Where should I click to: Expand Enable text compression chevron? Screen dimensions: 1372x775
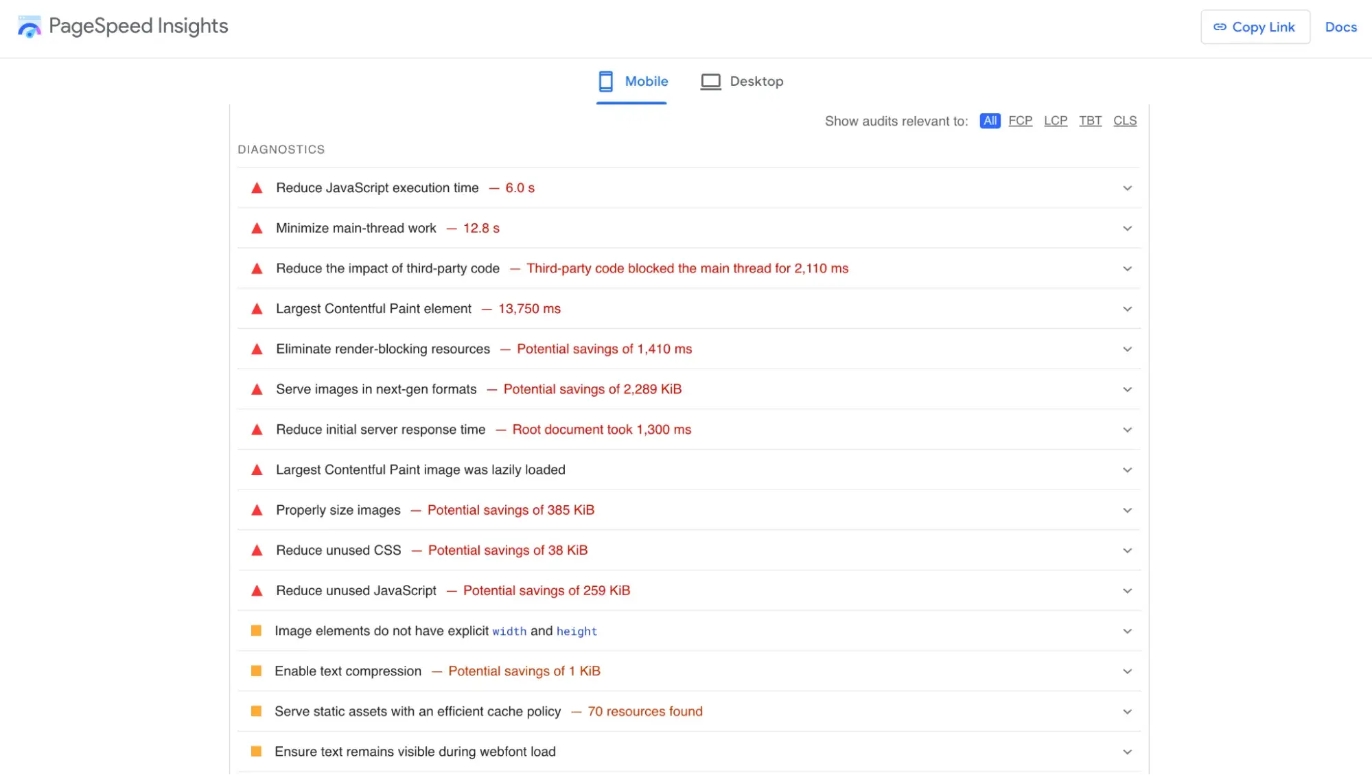(x=1127, y=671)
